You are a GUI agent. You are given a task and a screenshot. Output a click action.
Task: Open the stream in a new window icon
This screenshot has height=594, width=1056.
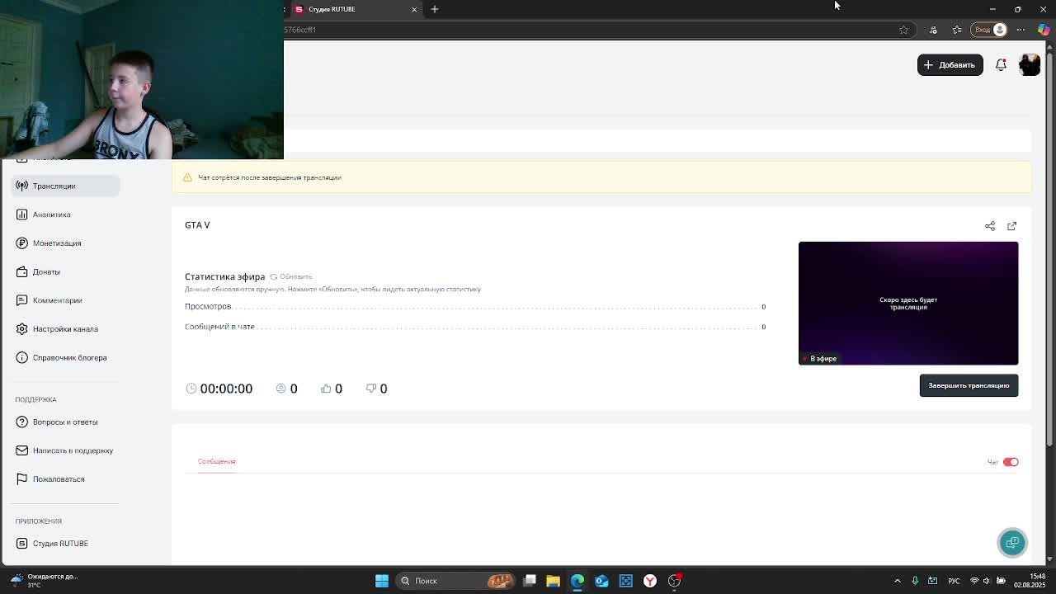click(x=1012, y=226)
